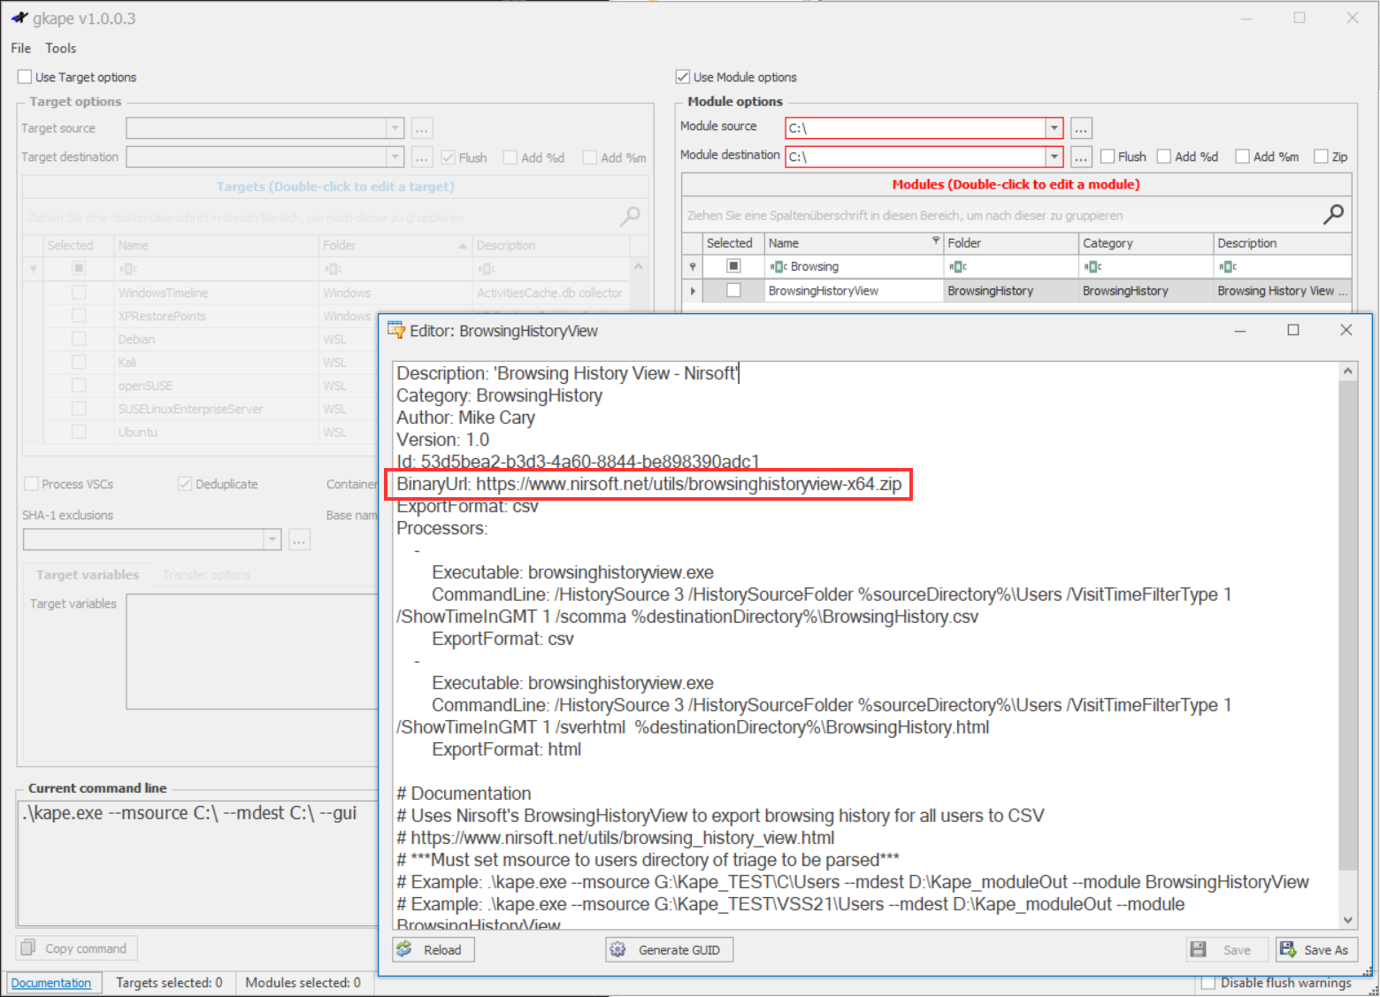Enable Use Target options checkbox
This screenshot has width=1380, height=997.
[25, 77]
